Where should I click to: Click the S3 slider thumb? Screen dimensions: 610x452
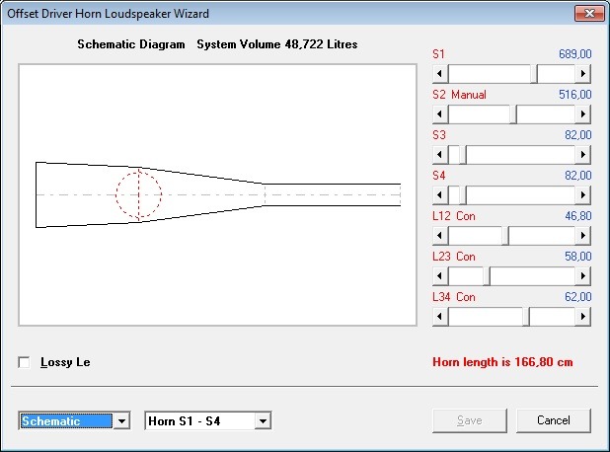pyautogui.click(x=463, y=154)
